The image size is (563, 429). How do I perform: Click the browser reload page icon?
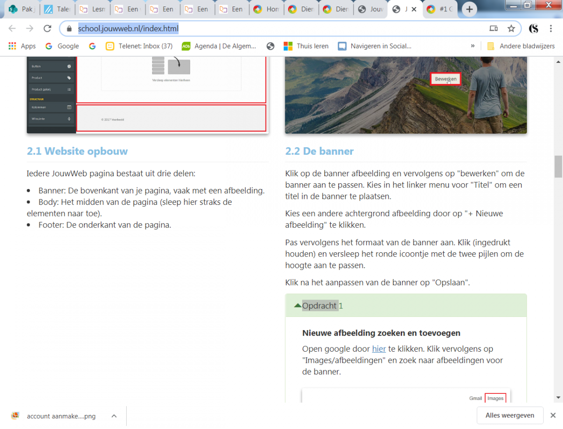point(47,29)
